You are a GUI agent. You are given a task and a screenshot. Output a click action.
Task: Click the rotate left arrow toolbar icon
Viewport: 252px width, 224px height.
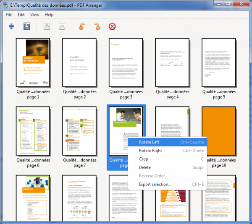tap(82, 27)
